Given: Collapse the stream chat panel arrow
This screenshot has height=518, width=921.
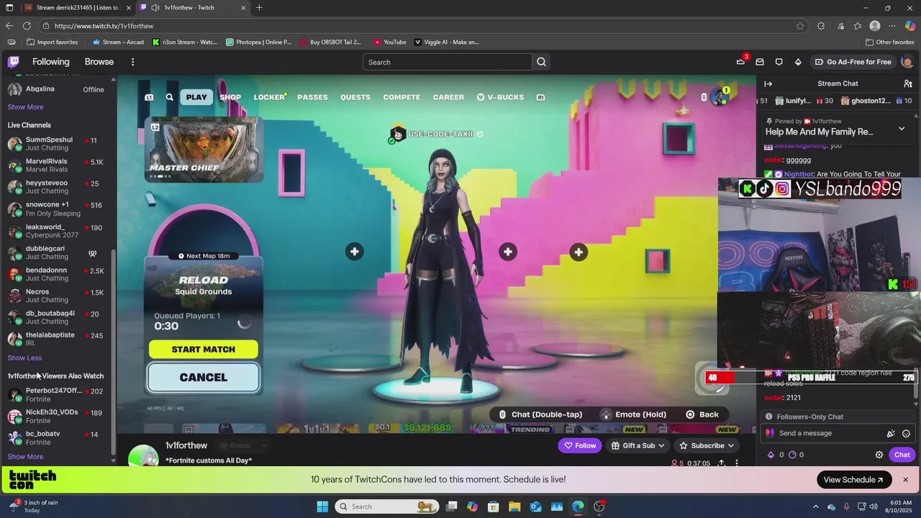Looking at the screenshot, I should pos(768,83).
